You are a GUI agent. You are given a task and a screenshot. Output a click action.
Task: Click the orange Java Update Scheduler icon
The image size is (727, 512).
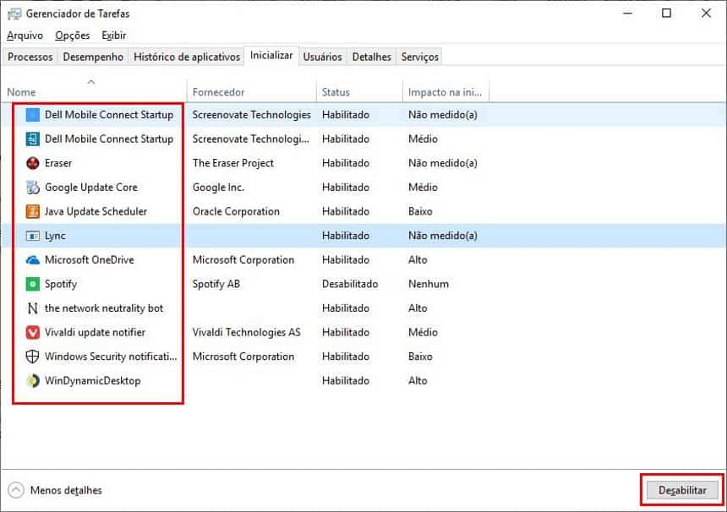tap(32, 211)
